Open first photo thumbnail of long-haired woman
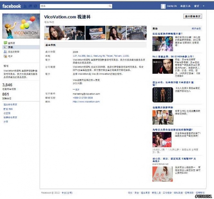The width and height of the screenshot is (214, 199). 54,33
